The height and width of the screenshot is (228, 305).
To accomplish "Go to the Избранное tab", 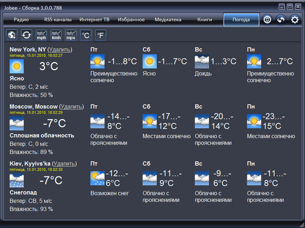I will click(131, 20).
